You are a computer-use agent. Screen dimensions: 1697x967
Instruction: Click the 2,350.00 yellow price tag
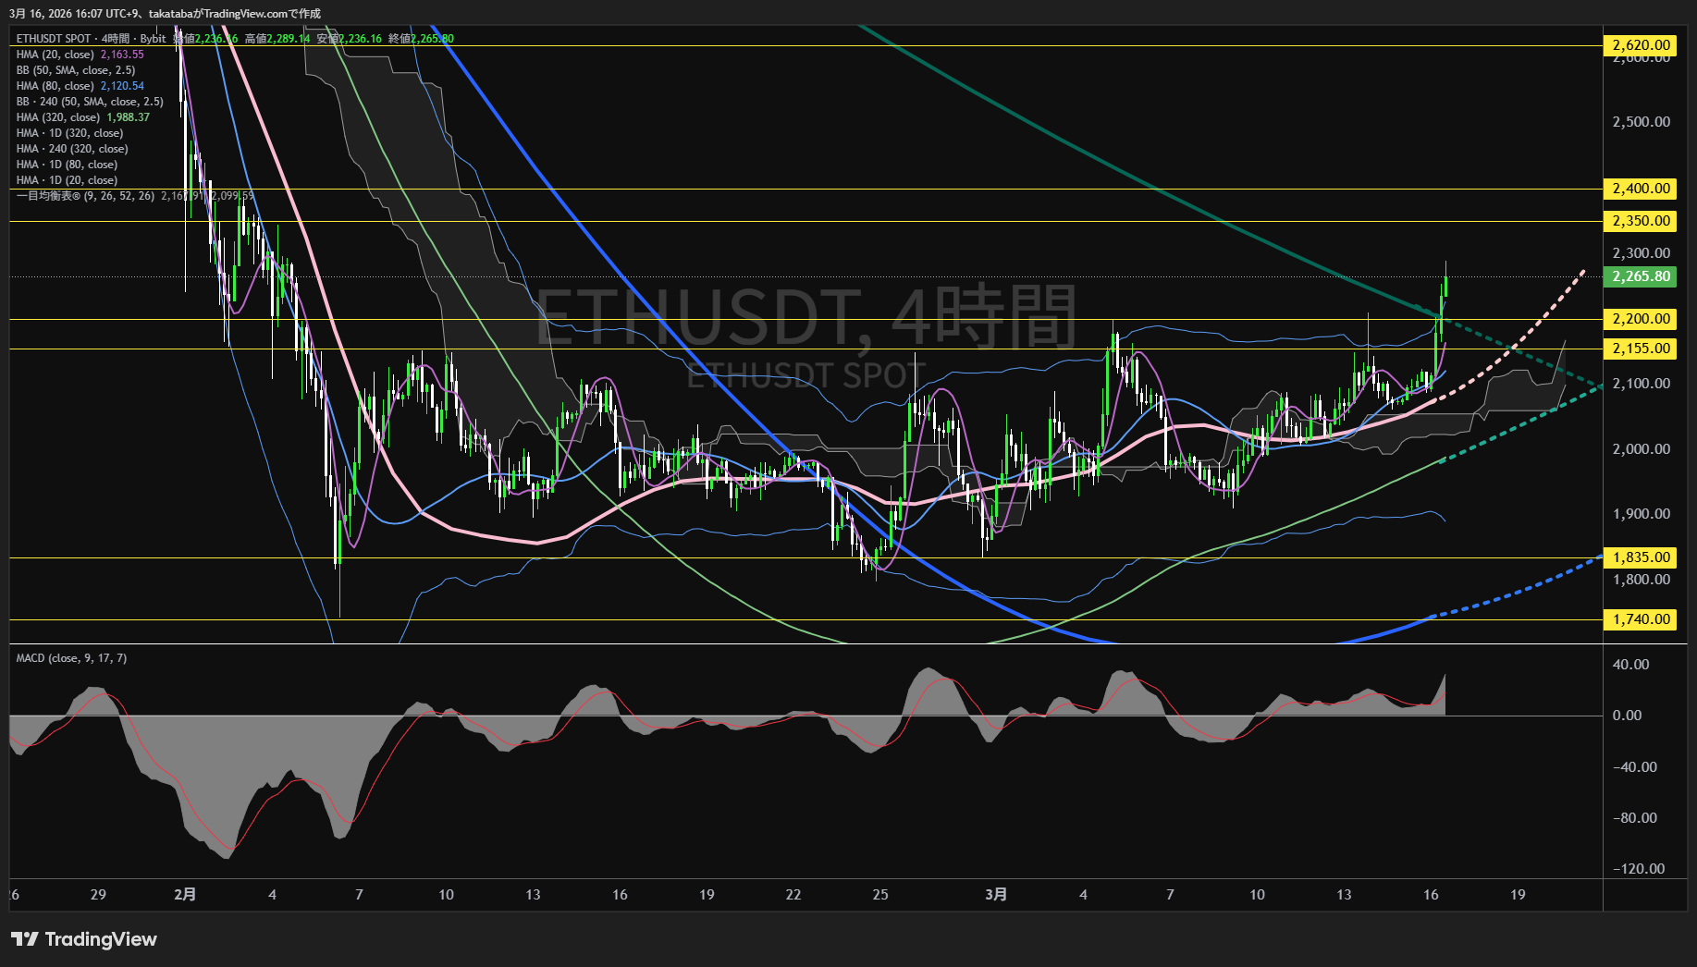[x=1641, y=221]
